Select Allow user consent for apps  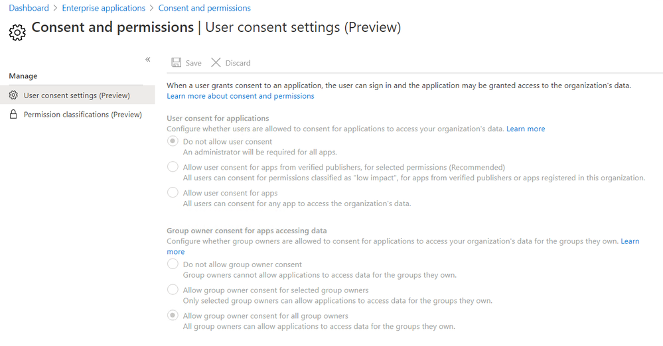pyautogui.click(x=173, y=193)
